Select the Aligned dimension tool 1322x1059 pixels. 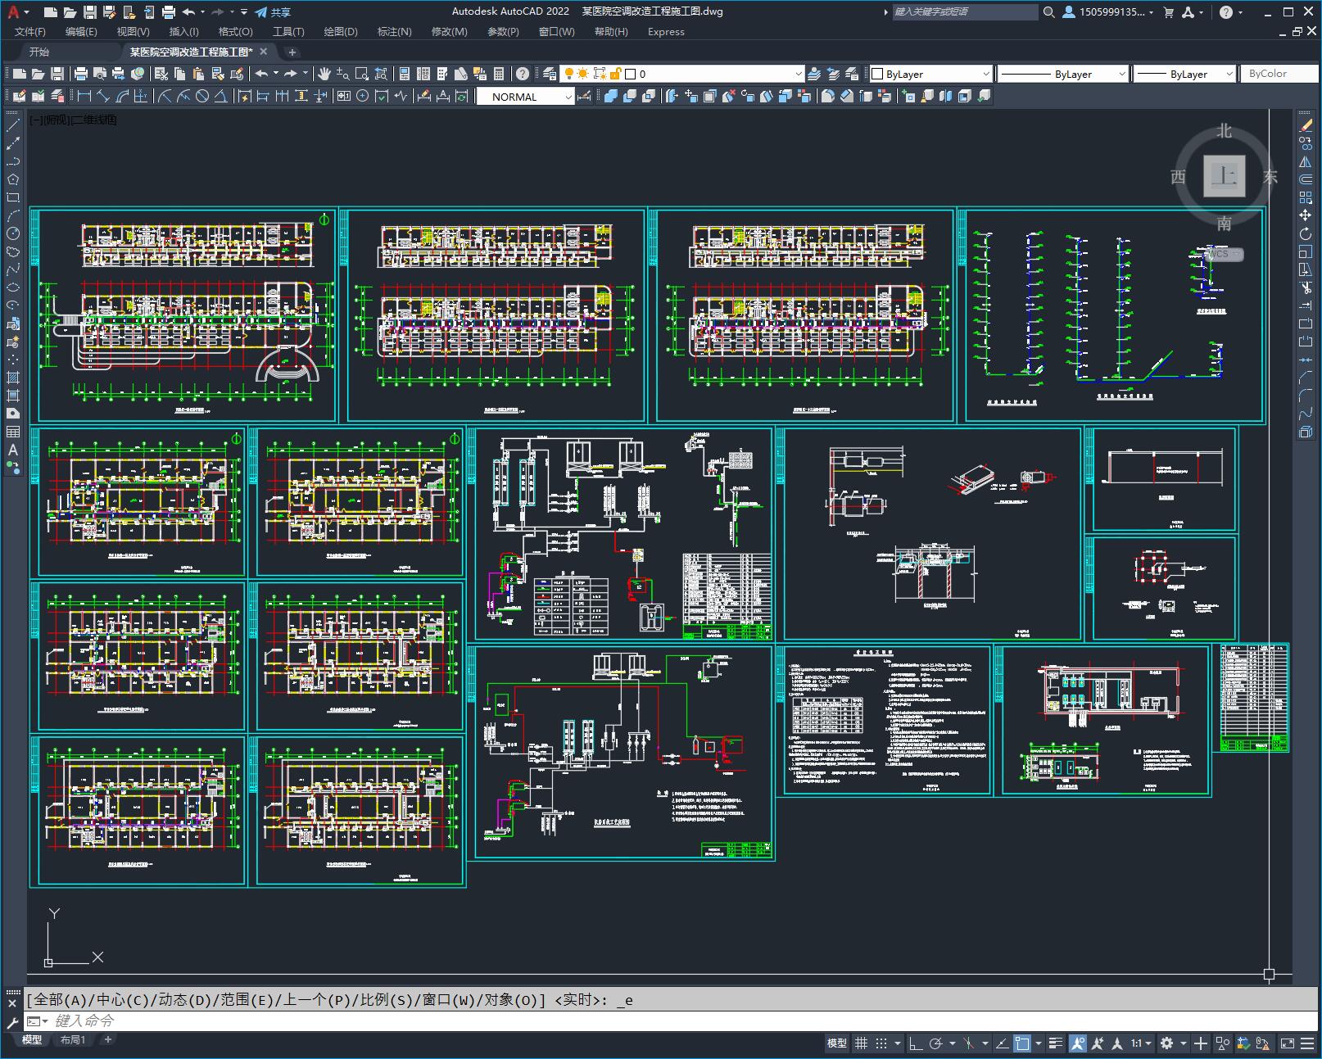coord(103,97)
